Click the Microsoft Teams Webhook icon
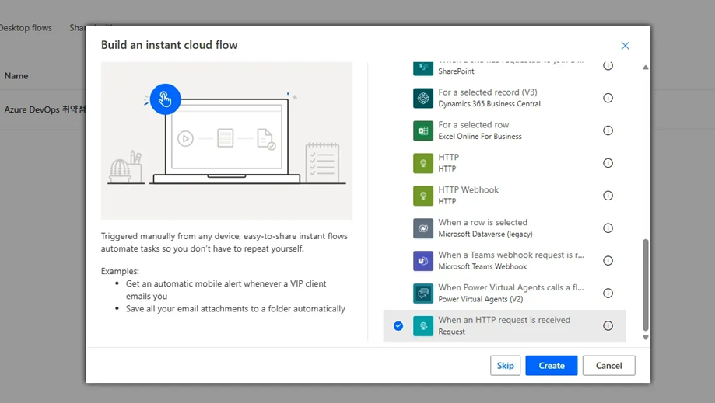Screen dimensions: 715x403 (x=423, y=261)
